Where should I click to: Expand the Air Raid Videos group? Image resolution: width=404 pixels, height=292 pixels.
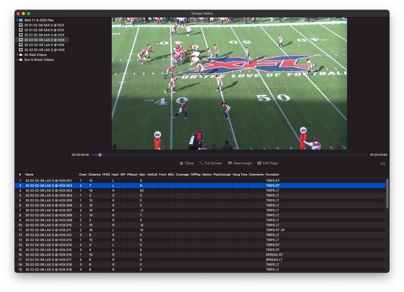[x=17, y=55]
